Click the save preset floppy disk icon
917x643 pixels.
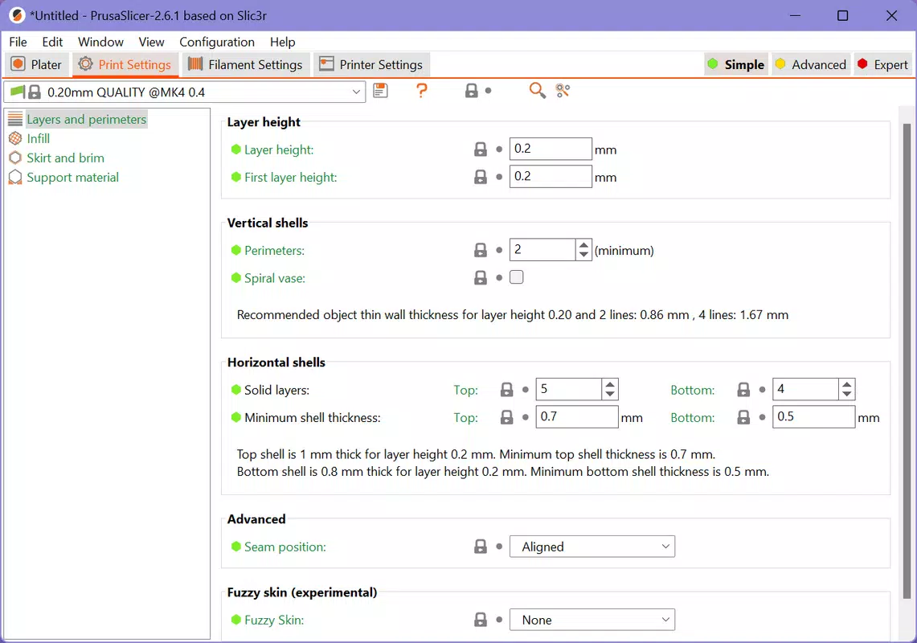(x=380, y=91)
